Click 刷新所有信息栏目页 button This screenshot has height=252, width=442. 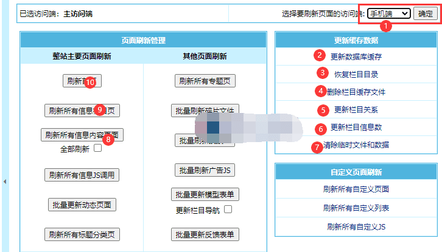click(82, 111)
